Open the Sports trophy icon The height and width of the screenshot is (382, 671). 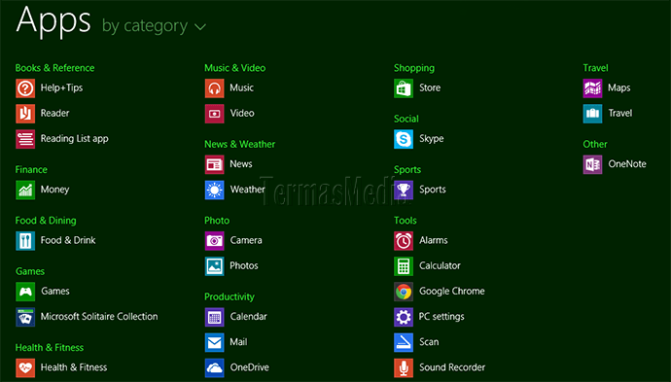[x=404, y=191]
